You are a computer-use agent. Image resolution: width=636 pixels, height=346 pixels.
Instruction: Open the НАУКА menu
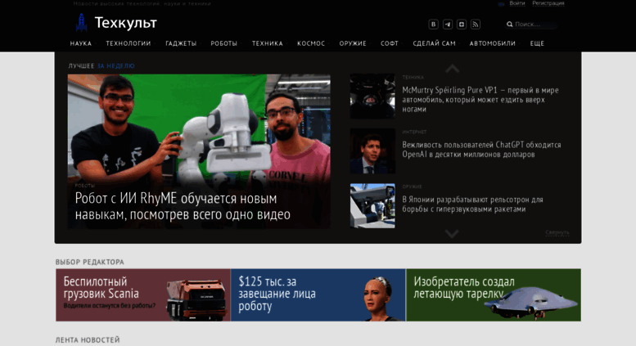(81, 43)
